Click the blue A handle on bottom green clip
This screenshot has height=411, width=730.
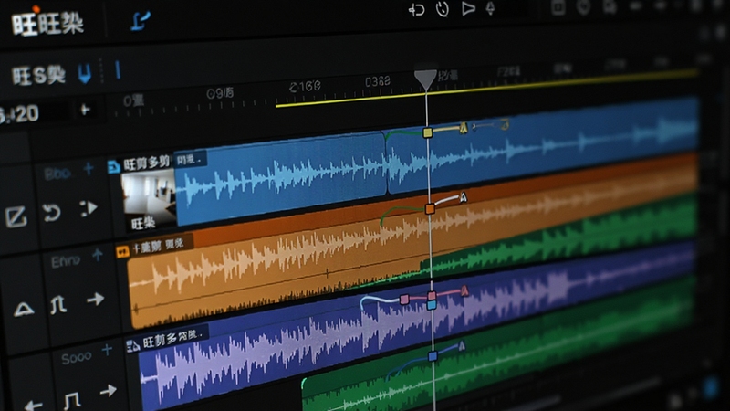(x=462, y=346)
